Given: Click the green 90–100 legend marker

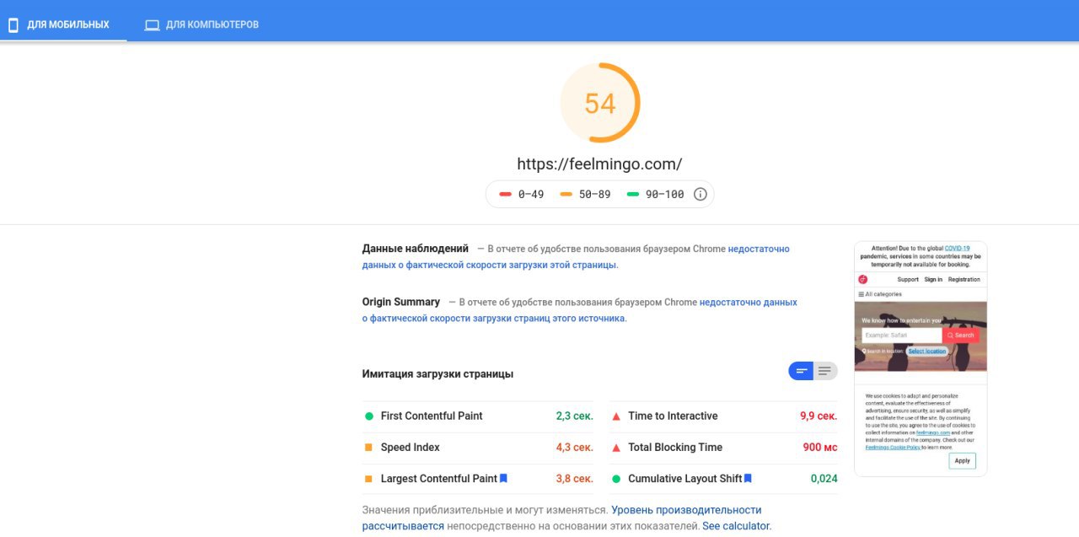Looking at the screenshot, I should (x=633, y=194).
